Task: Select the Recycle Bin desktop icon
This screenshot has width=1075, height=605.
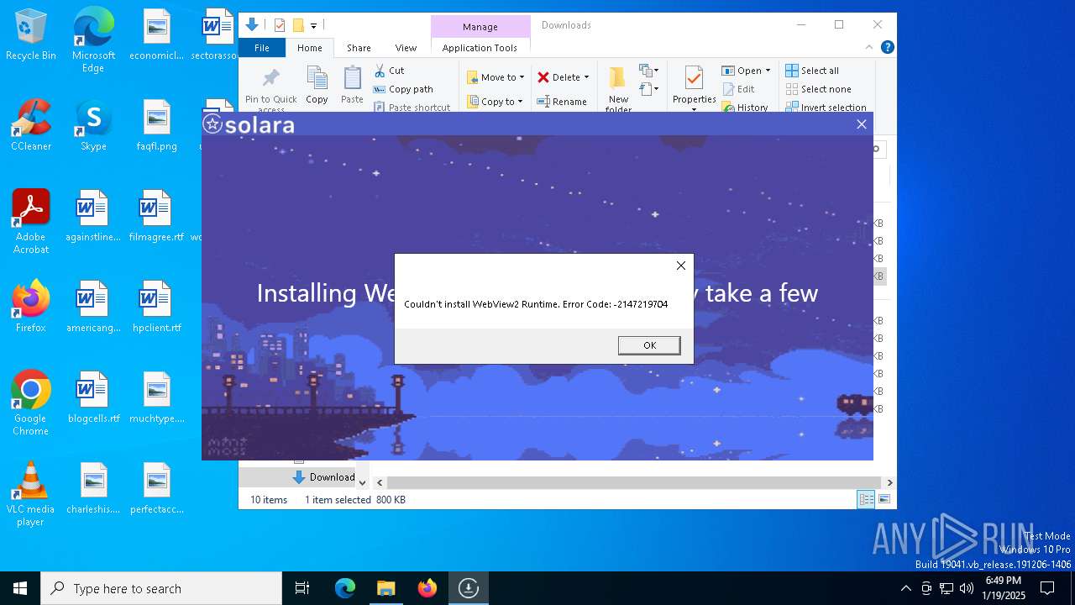Action: tap(31, 35)
